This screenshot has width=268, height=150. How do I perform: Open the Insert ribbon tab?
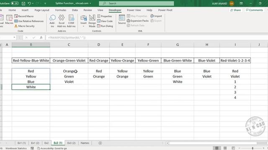[x=25, y=10]
